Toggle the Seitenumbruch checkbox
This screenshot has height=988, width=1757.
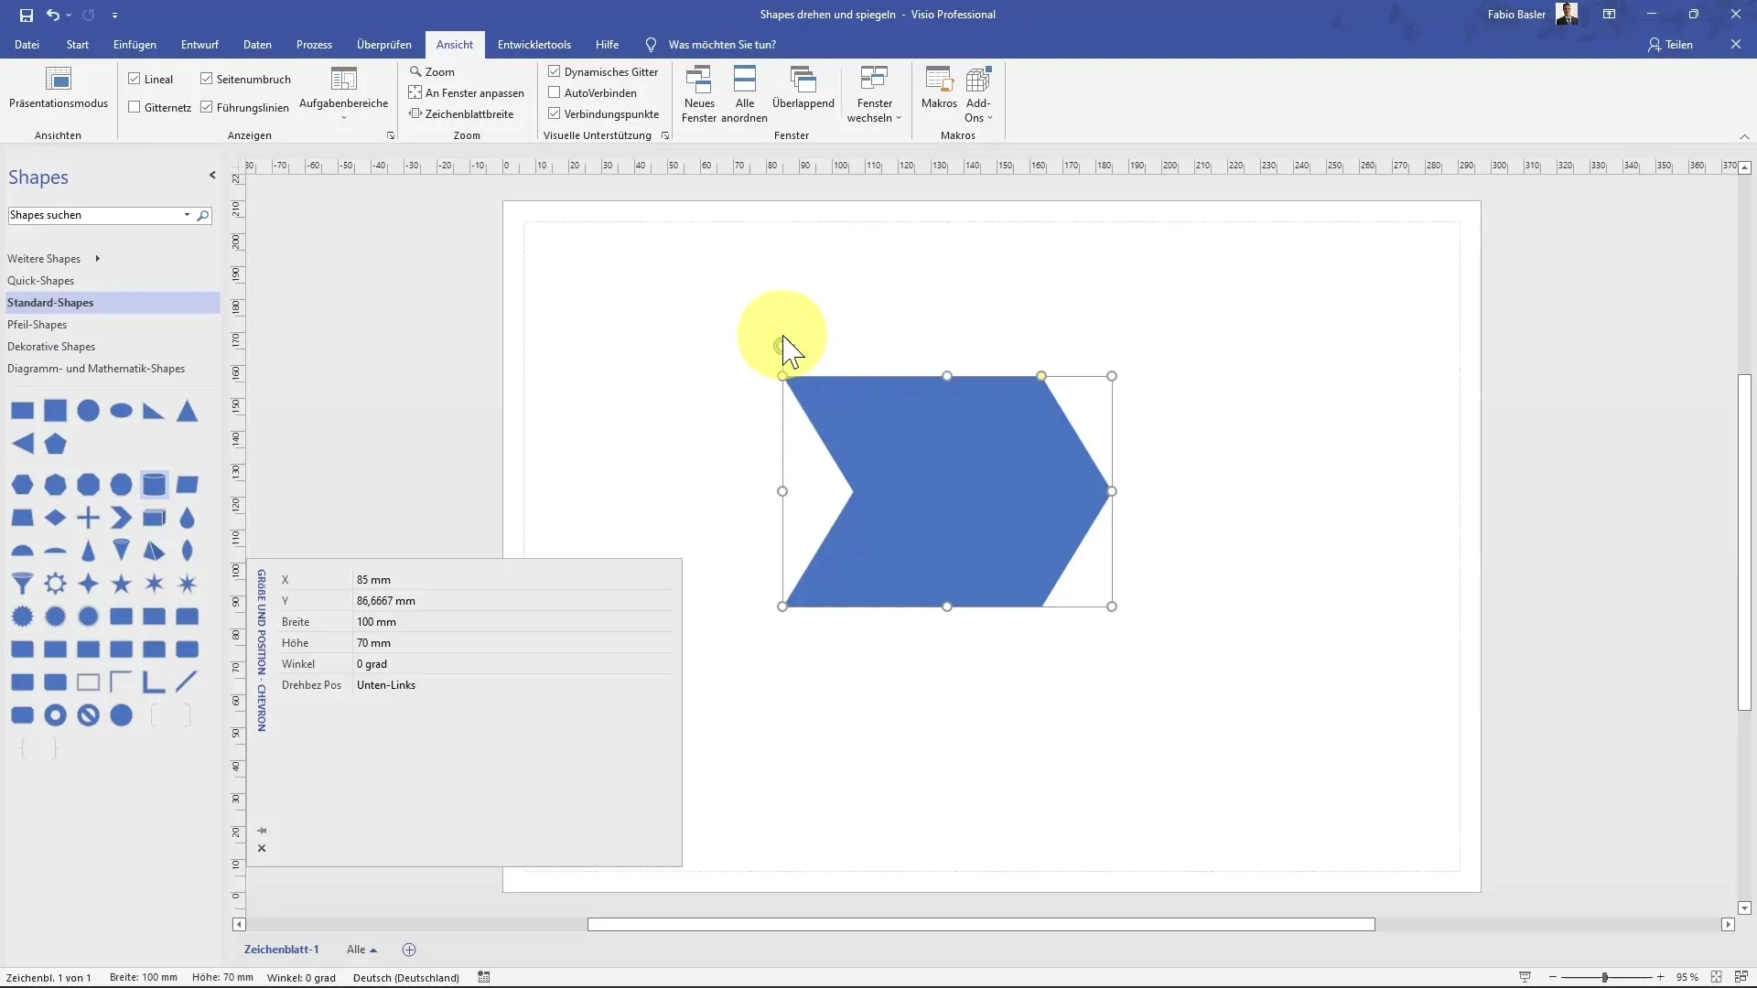(207, 79)
